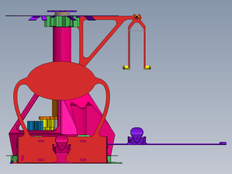The height and width of the screenshot is (174, 232).
Task: Pick the green foot at the bottom right
Action: click(109, 159)
